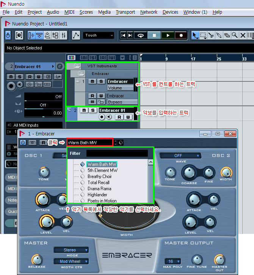Viewport: 254px width, 275px height.
Task: Open the Mixer from toolbar
Action: click(64, 35)
